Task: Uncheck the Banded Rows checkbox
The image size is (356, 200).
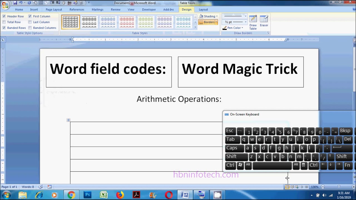Action: 4,28
